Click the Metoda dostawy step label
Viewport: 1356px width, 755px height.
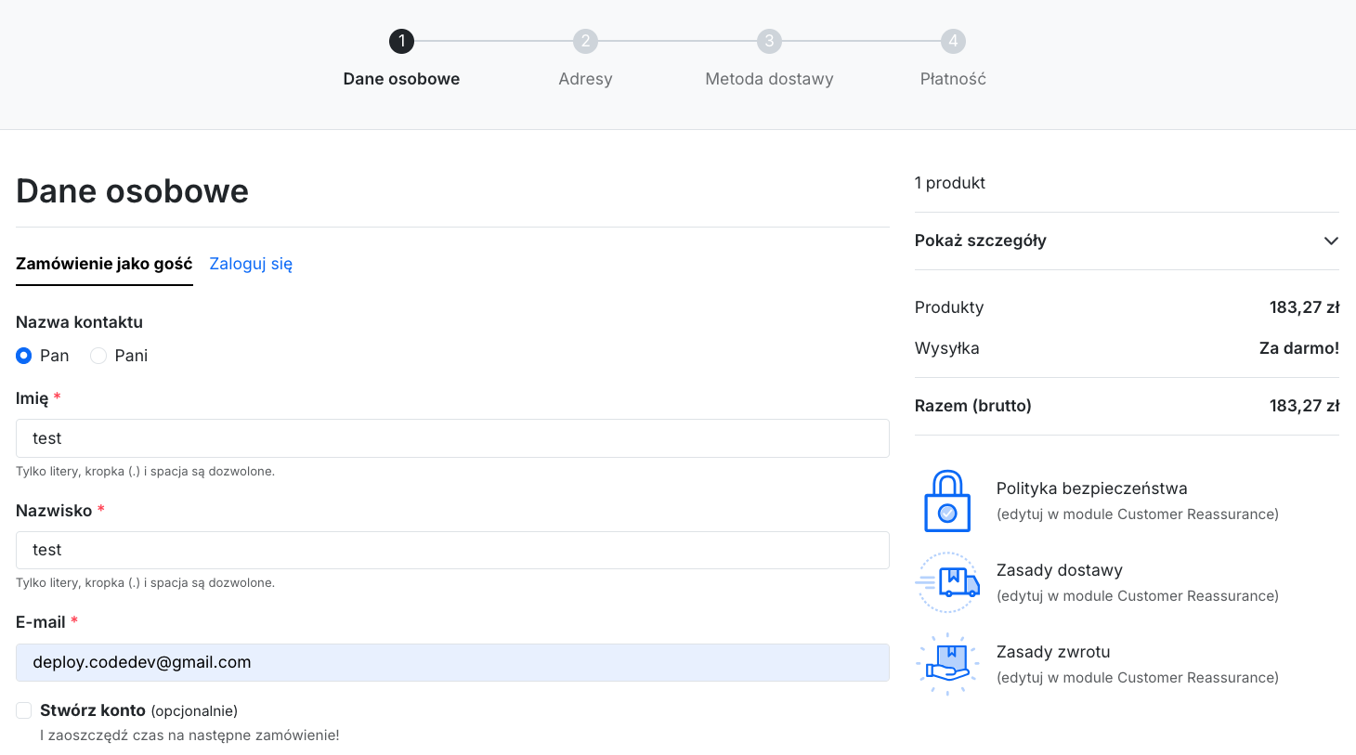click(x=769, y=79)
